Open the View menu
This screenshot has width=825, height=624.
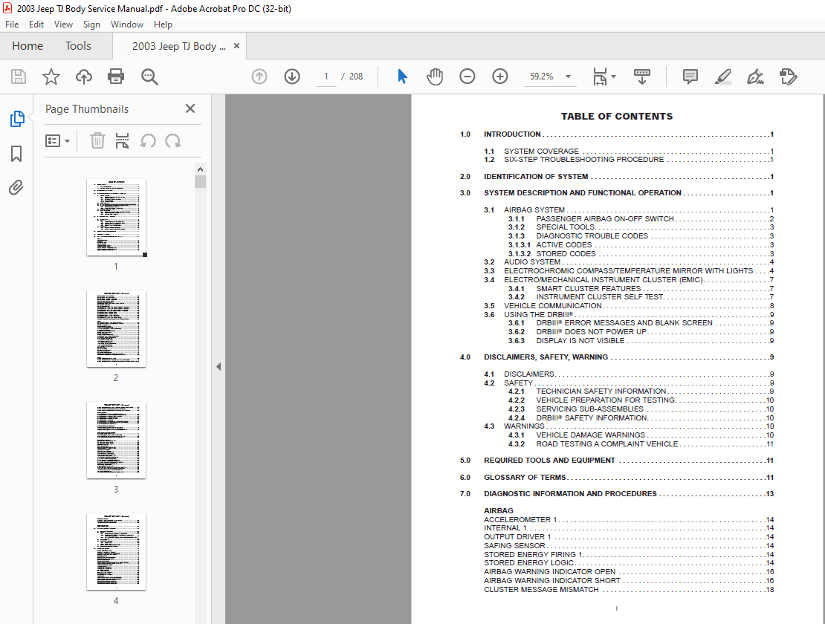(63, 25)
